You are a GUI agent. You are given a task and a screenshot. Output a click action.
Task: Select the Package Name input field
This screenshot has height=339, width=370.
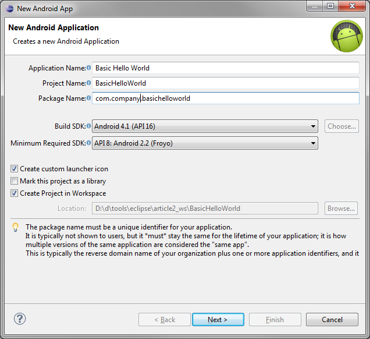coord(226,98)
